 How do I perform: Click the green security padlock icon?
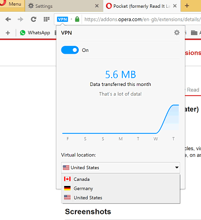[x=77, y=19]
